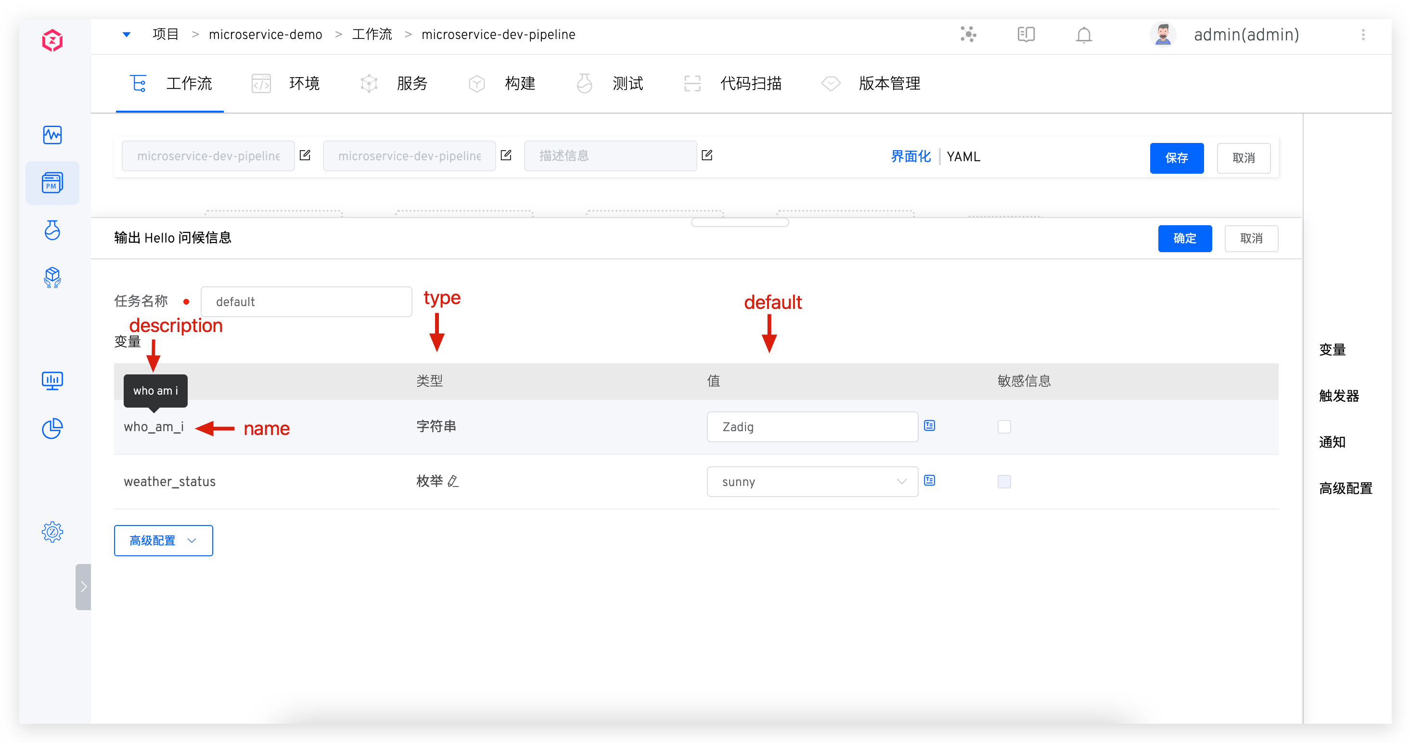Open the delivery package icon in sidebar
This screenshot has height=743, width=1411.
coord(52,278)
